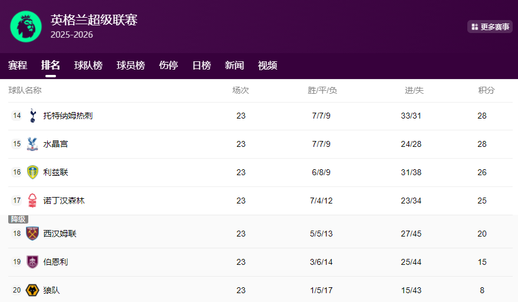Screen dimensions: 518x302
Task: Click the Burnley club crest
Action: [32, 262]
